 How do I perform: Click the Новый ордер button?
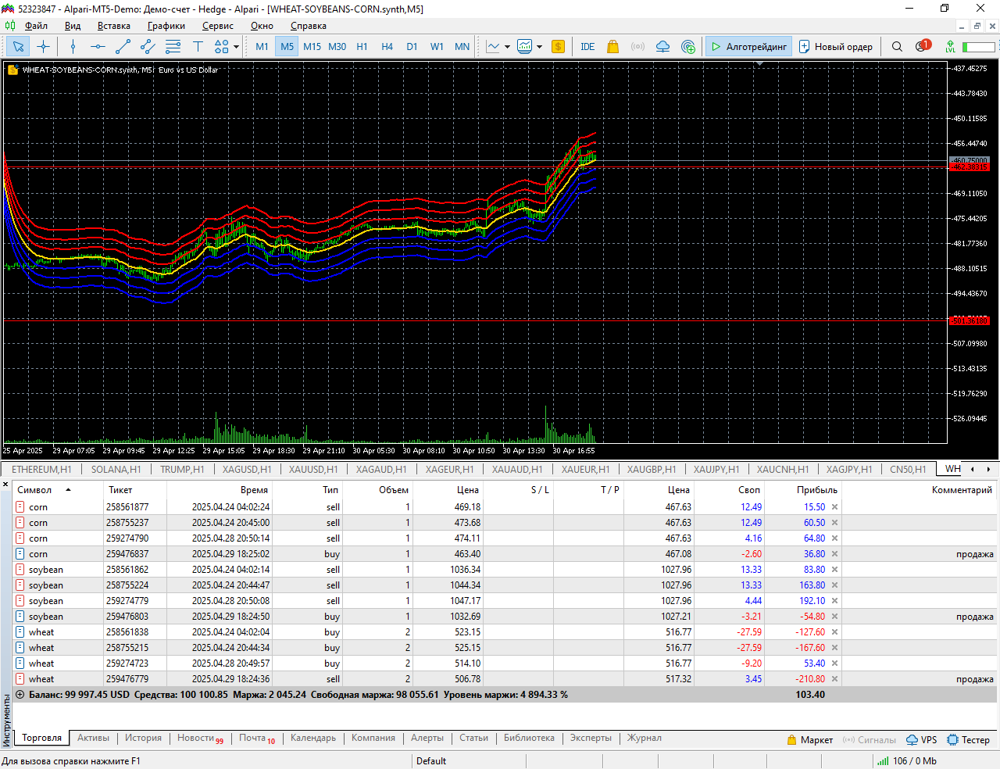click(x=835, y=47)
